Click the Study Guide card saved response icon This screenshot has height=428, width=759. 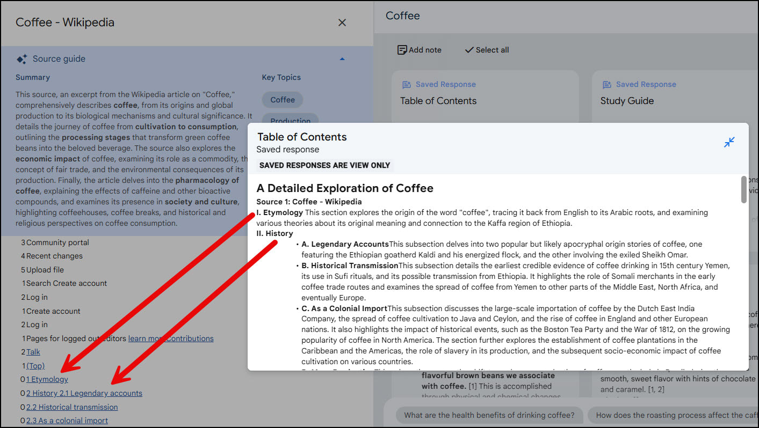coord(607,85)
